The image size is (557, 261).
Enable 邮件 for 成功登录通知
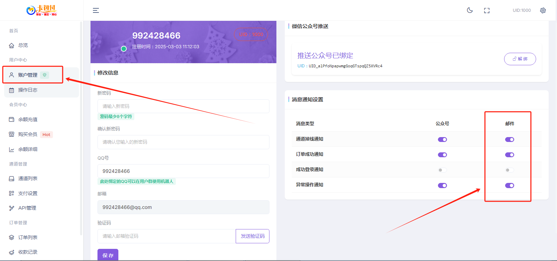tap(510, 170)
